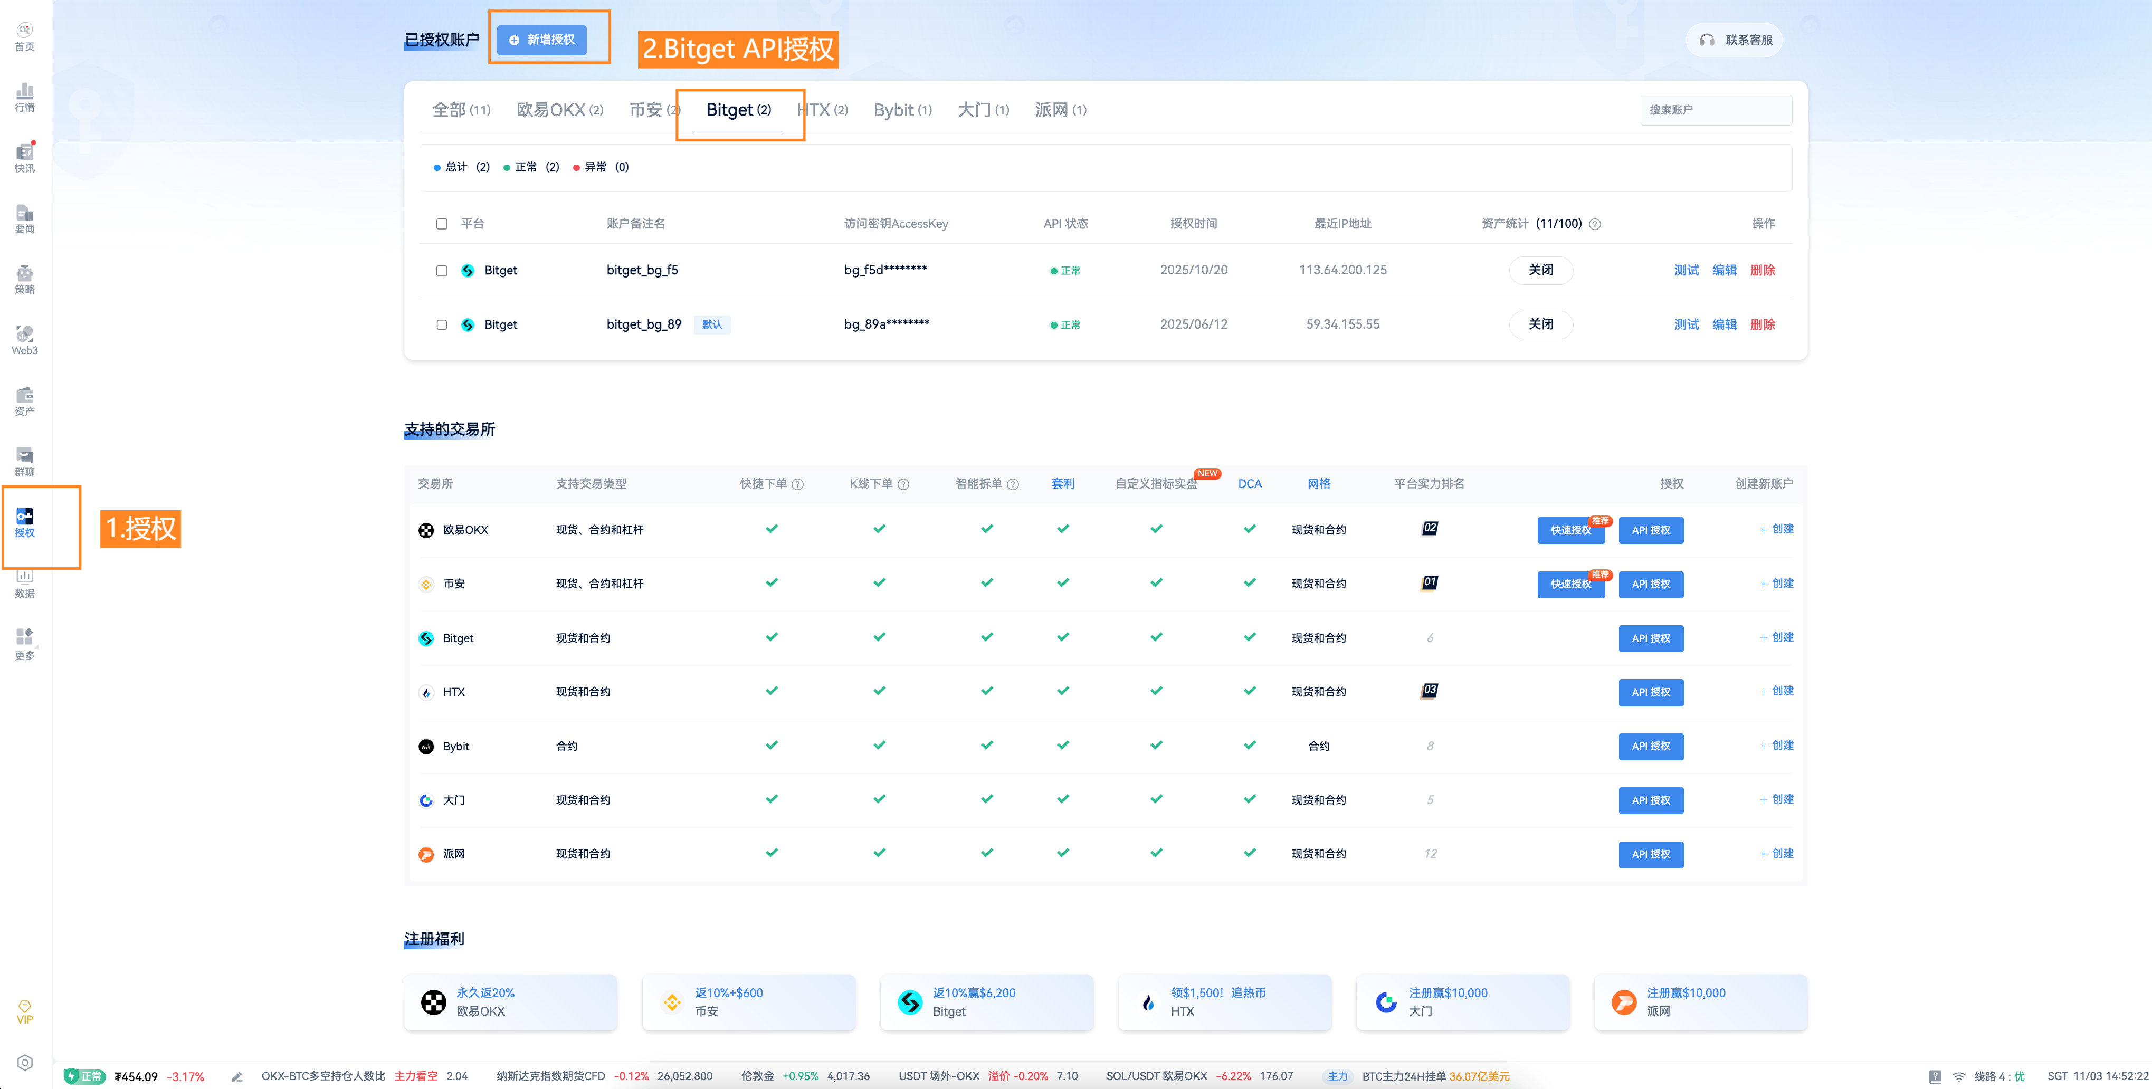Open the 快讯 news flash sidebar icon

pyautogui.click(x=24, y=158)
